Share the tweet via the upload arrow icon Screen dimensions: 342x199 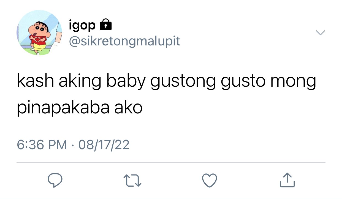click(287, 180)
